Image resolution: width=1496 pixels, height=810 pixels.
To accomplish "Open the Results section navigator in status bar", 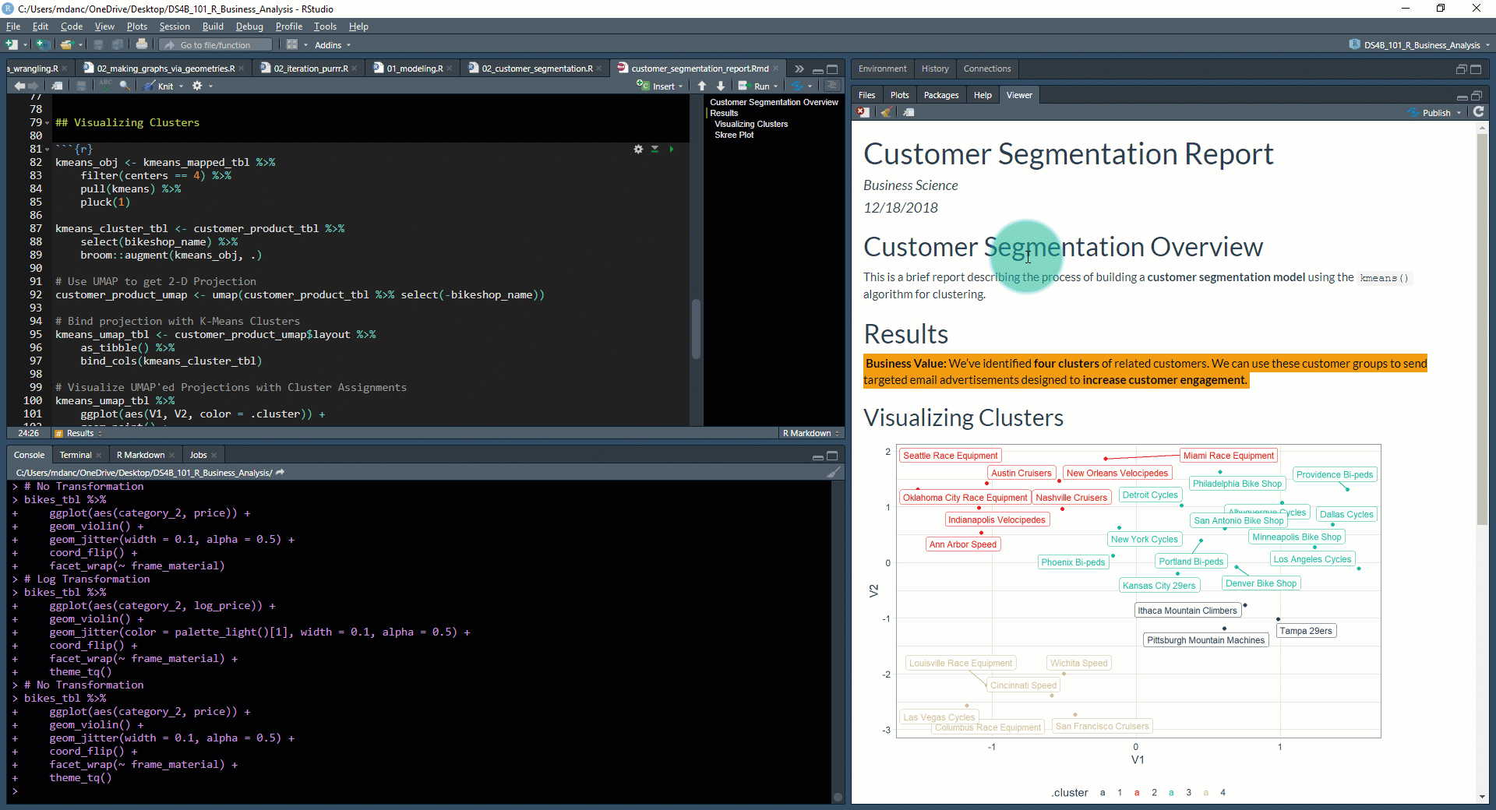I will click(x=79, y=433).
